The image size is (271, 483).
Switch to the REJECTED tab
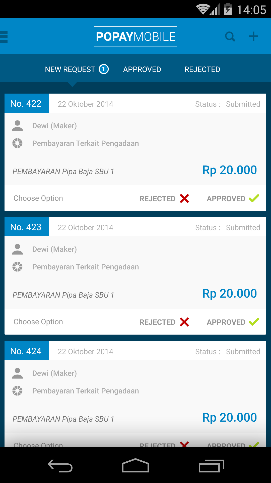coord(202,69)
